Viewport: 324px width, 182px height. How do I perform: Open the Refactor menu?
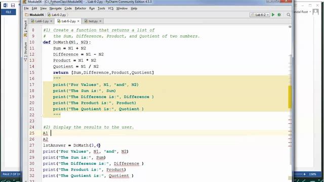click(x=80, y=9)
